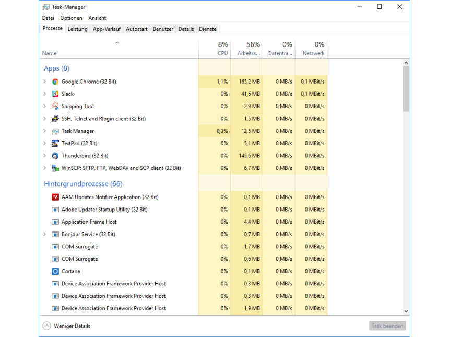449x337 pixels.
Task: Click the Thunderbird app icon
Action: click(55, 156)
